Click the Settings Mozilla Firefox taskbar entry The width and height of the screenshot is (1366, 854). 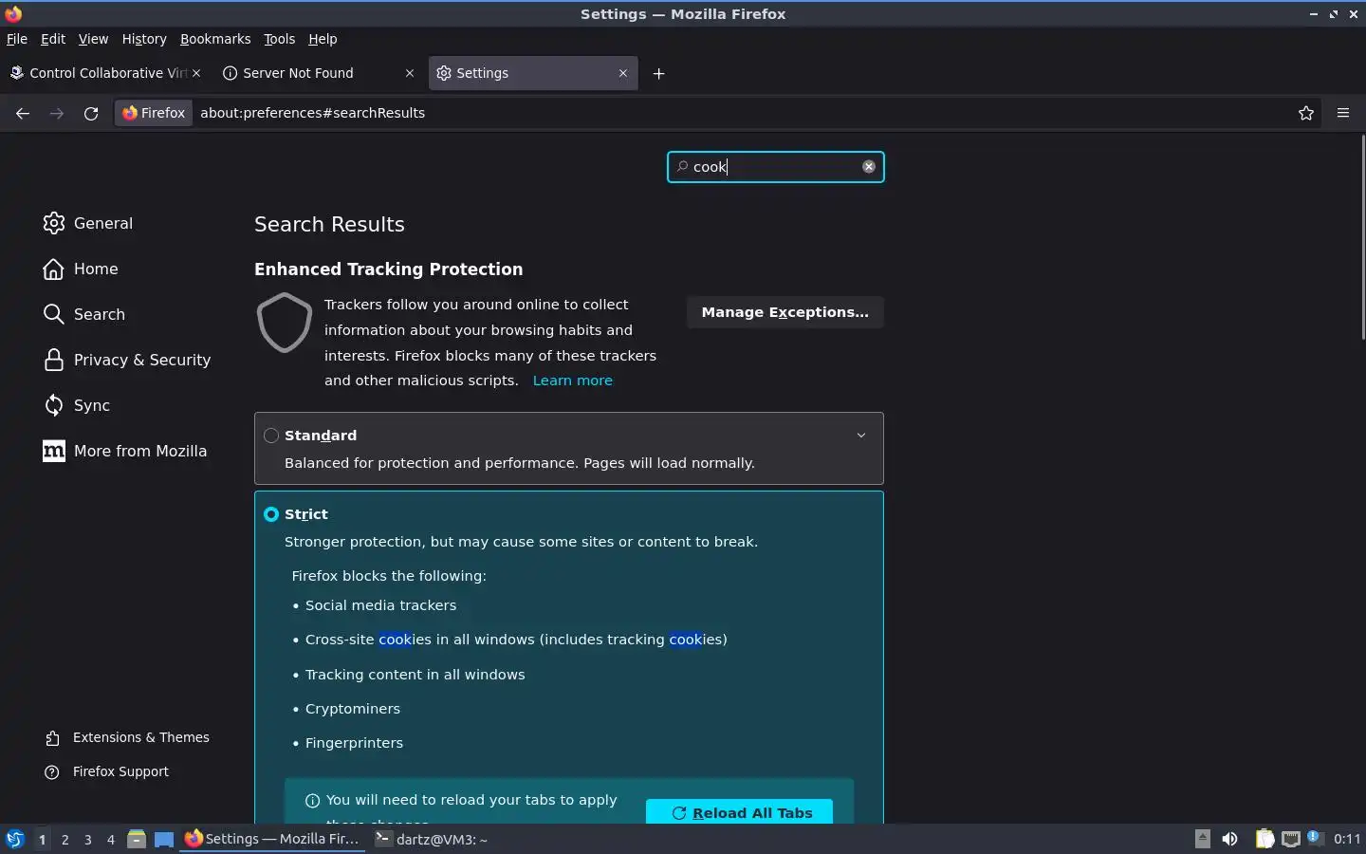[x=272, y=839]
